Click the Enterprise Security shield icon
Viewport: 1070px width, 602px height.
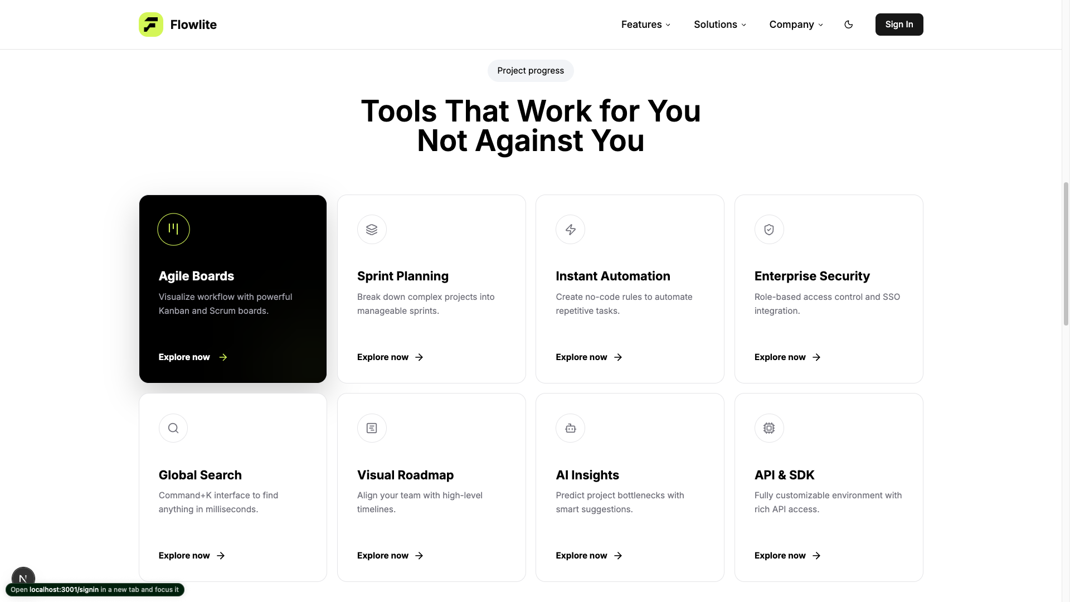[769, 229]
